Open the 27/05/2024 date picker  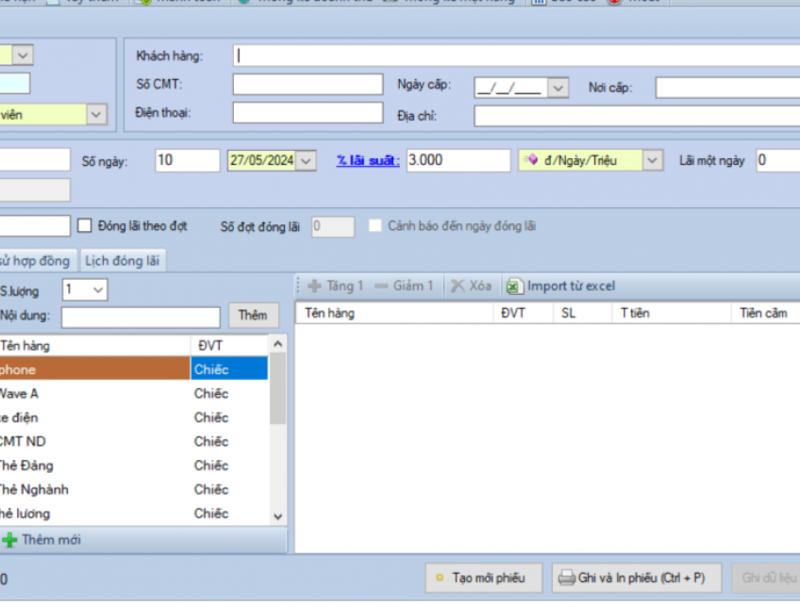pyautogui.click(x=306, y=161)
